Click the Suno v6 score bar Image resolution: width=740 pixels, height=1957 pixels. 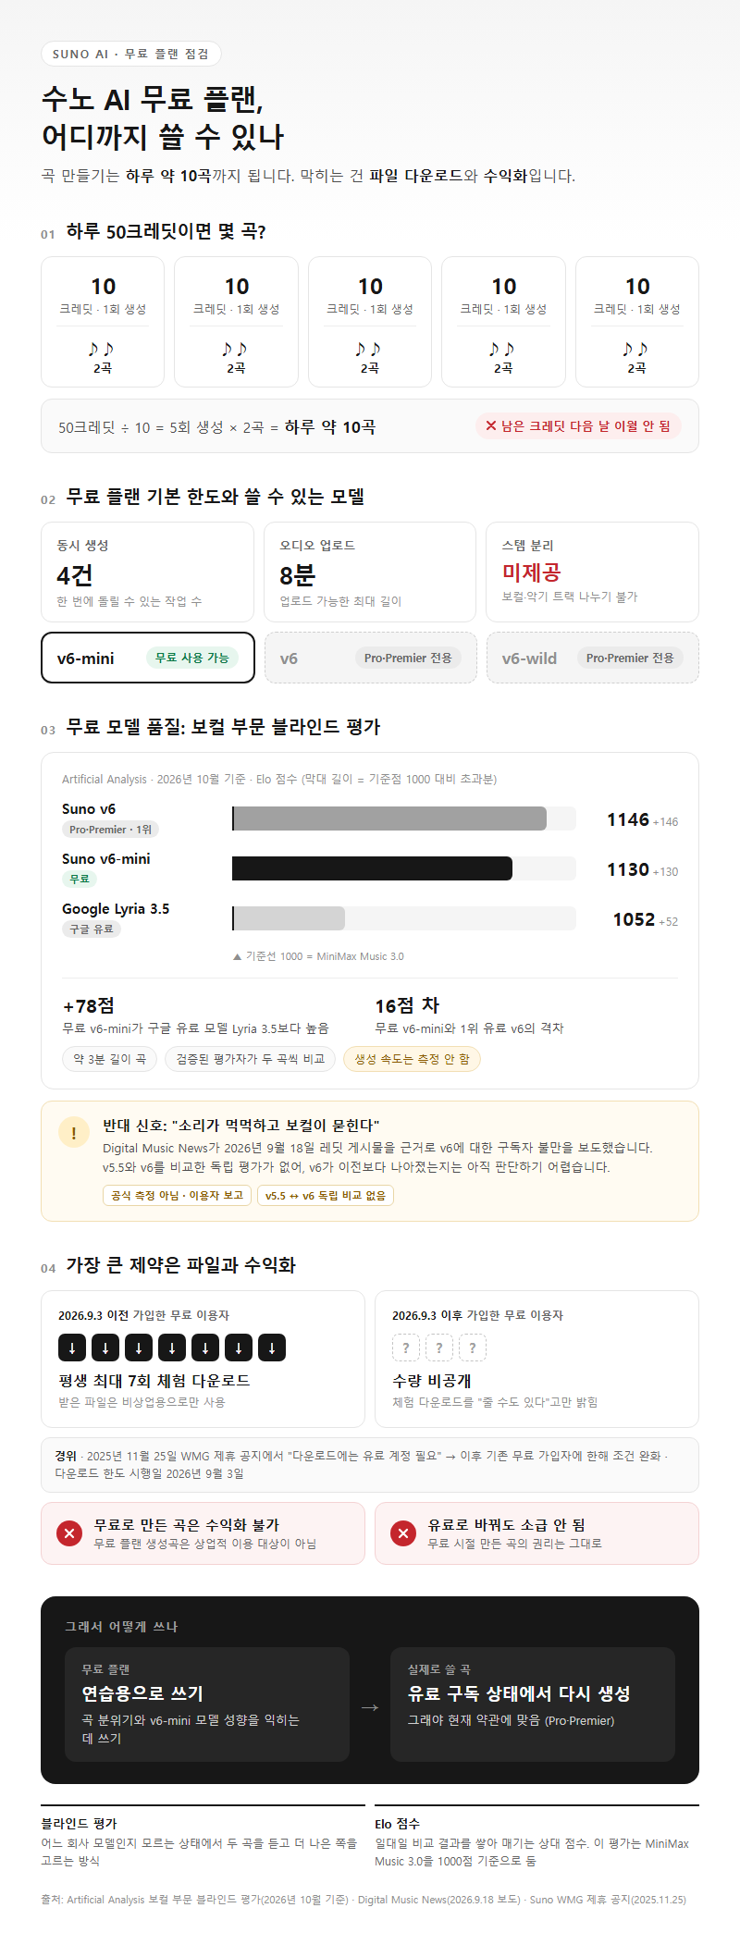[389, 818]
